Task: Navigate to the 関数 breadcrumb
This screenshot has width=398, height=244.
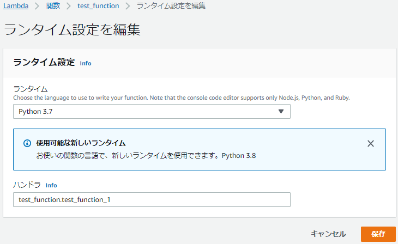Action: [53, 7]
